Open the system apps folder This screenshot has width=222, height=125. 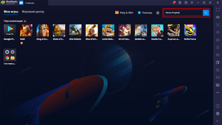(x=10, y=55)
